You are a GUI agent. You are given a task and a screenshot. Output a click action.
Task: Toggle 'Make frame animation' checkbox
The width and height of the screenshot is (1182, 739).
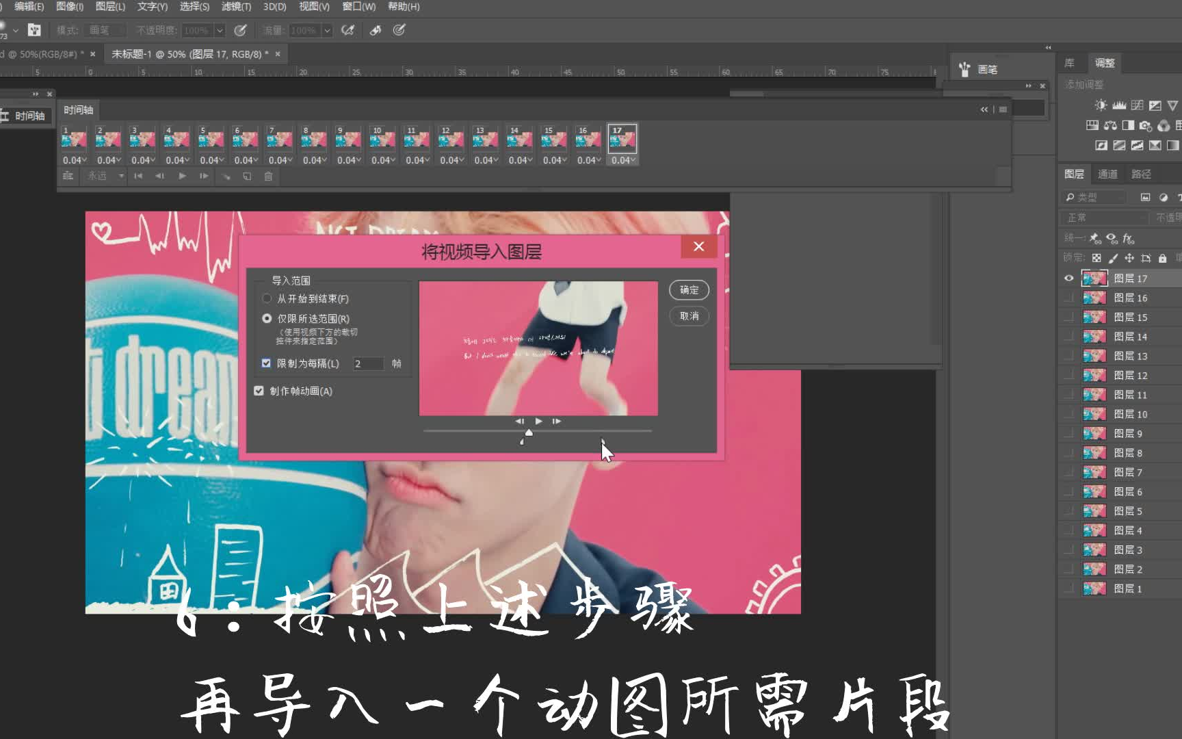259,391
